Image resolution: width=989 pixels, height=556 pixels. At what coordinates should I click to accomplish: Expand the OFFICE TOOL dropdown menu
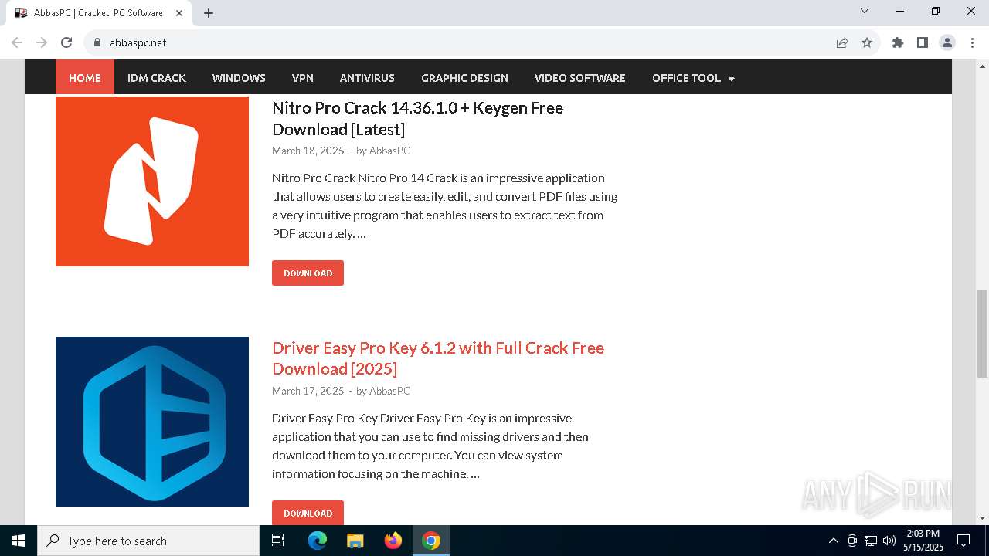693,78
